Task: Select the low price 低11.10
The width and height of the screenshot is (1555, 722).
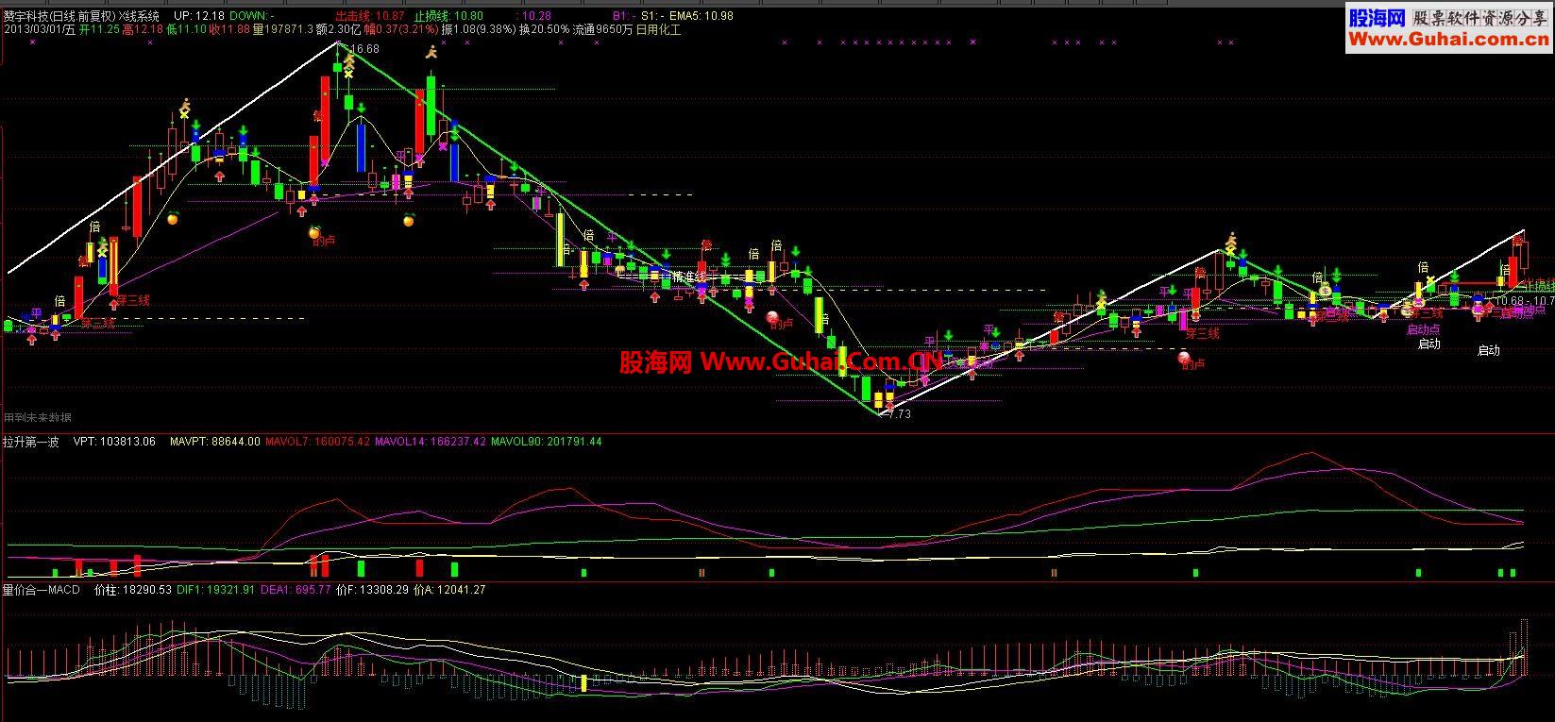Action: coord(186,29)
